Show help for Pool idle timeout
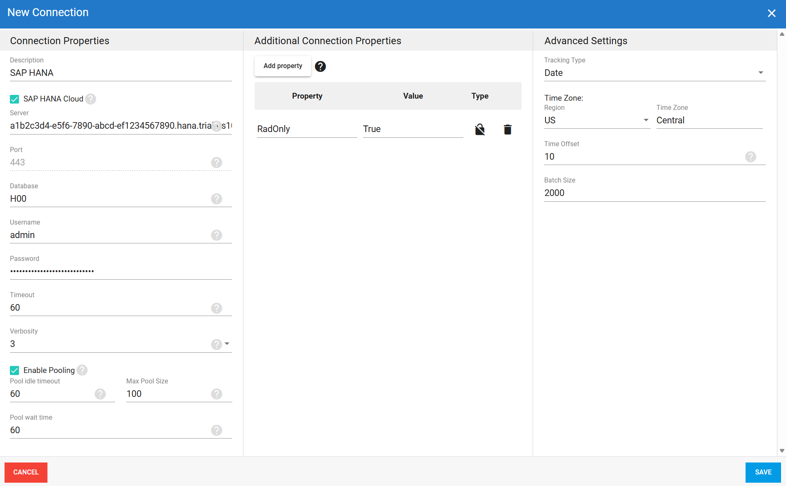Image resolution: width=786 pixels, height=486 pixels. 100,394
